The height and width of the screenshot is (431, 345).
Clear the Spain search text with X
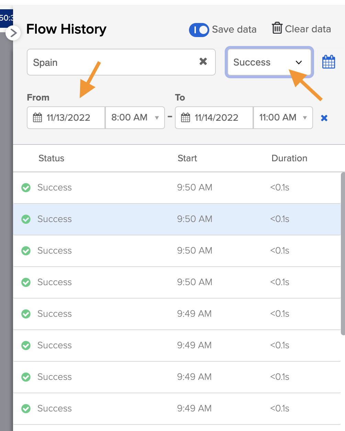pos(203,61)
